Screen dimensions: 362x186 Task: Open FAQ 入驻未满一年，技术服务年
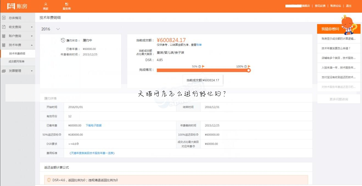coord(339,67)
